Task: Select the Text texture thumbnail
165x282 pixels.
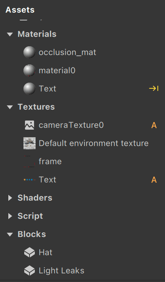Action: tap(30, 180)
